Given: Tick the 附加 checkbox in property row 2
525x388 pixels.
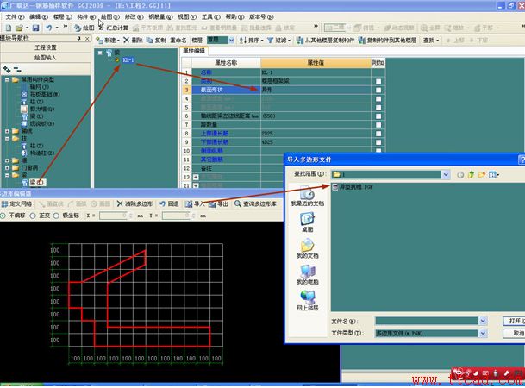Looking at the screenshot, I should click(378, 81).
